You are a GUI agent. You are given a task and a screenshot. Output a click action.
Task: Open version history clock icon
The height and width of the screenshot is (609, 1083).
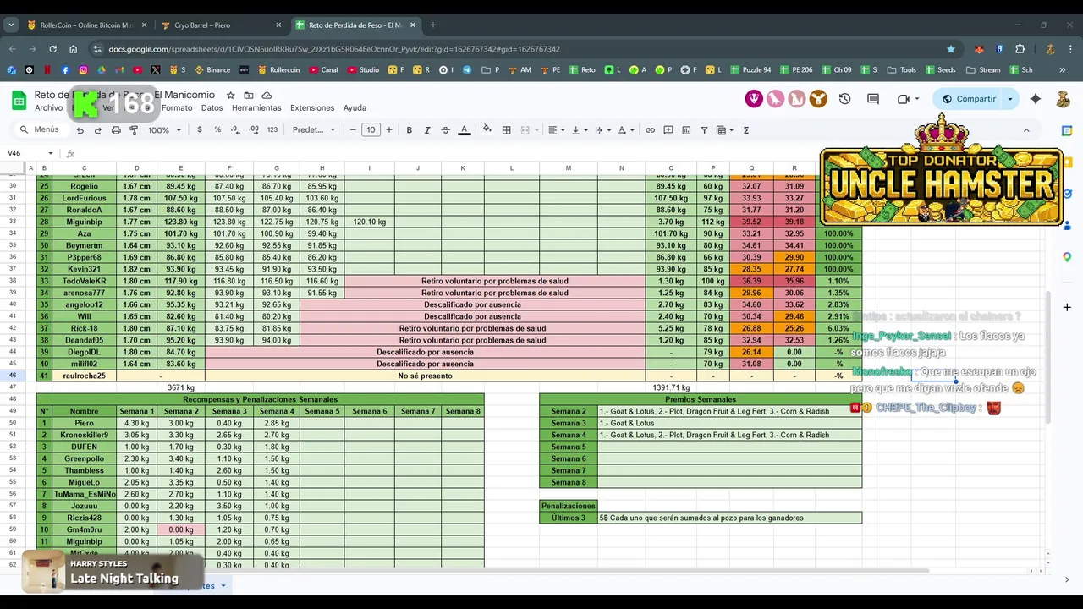pos(844,99)
